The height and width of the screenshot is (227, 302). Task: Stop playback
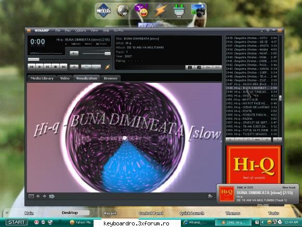(x=55, y=67)
